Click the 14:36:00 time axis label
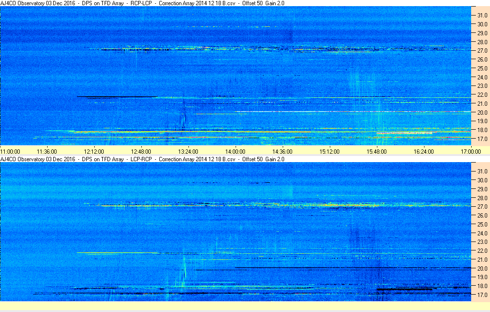 click(x=283, y=151)
